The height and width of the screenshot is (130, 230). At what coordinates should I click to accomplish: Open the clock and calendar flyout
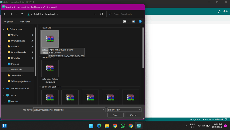217,126
